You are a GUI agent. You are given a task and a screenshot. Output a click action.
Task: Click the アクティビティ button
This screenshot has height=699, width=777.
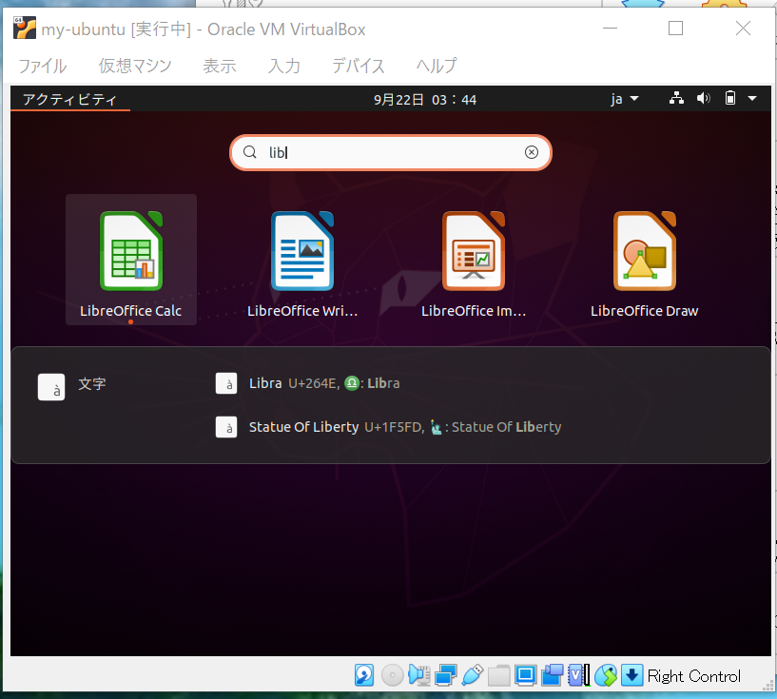tap(69, 99)
